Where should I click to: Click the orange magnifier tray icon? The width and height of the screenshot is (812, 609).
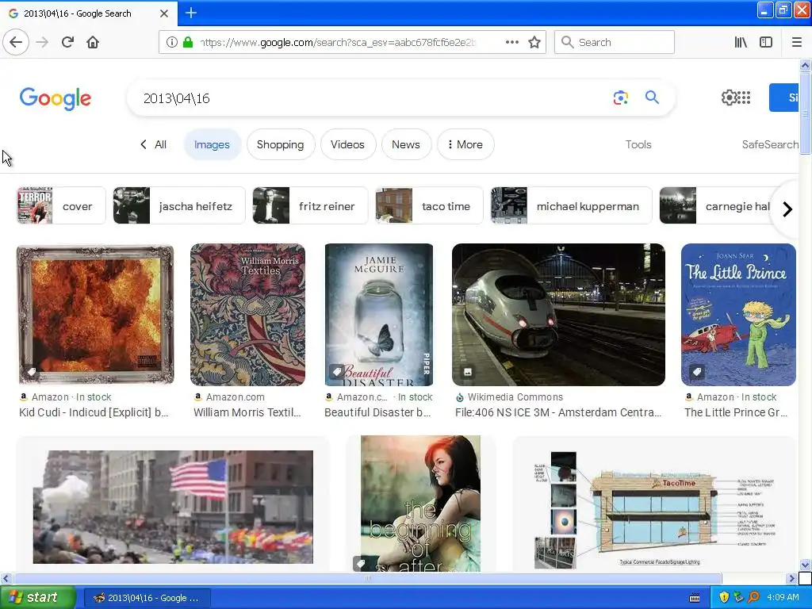point(753,597)
